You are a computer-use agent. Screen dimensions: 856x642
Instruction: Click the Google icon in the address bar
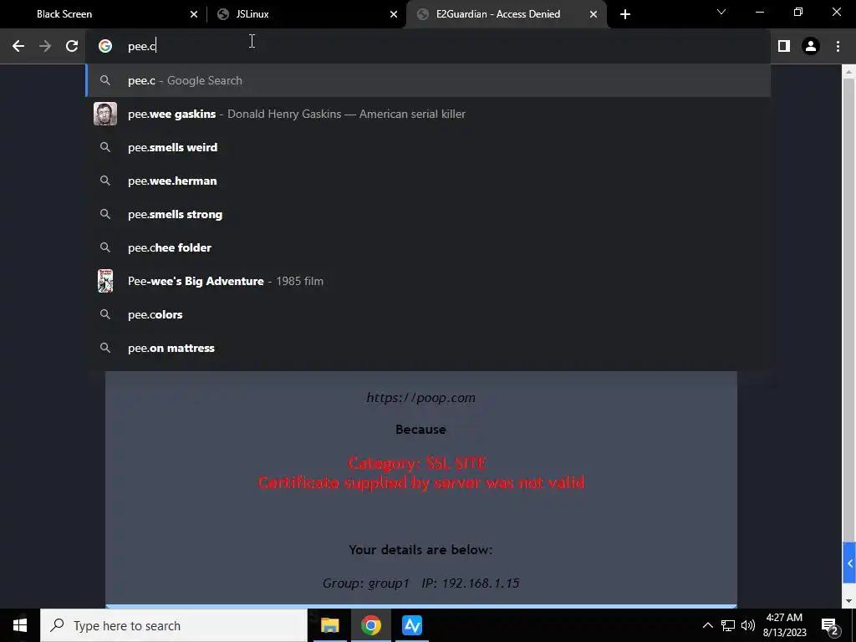click(x=105, y=47)
